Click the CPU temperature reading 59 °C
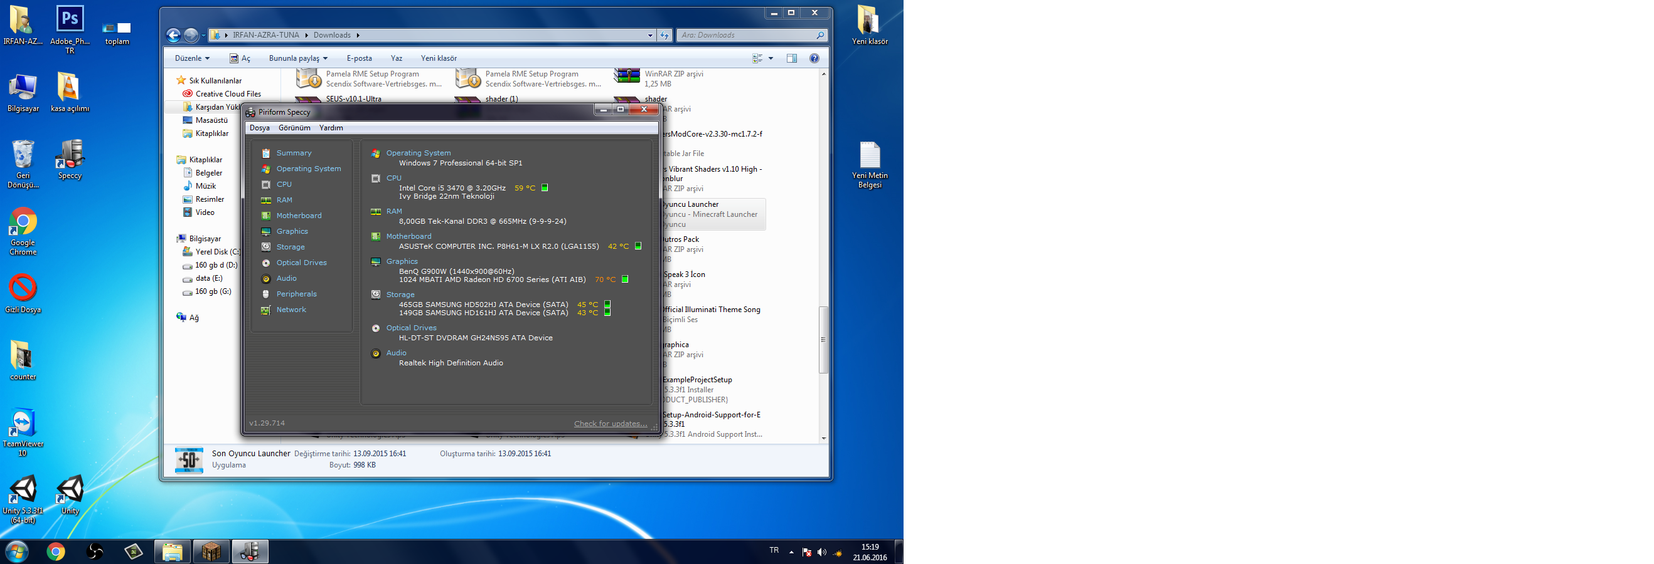The height and width of the screenshot is (564, 1654). pos(525,189)
